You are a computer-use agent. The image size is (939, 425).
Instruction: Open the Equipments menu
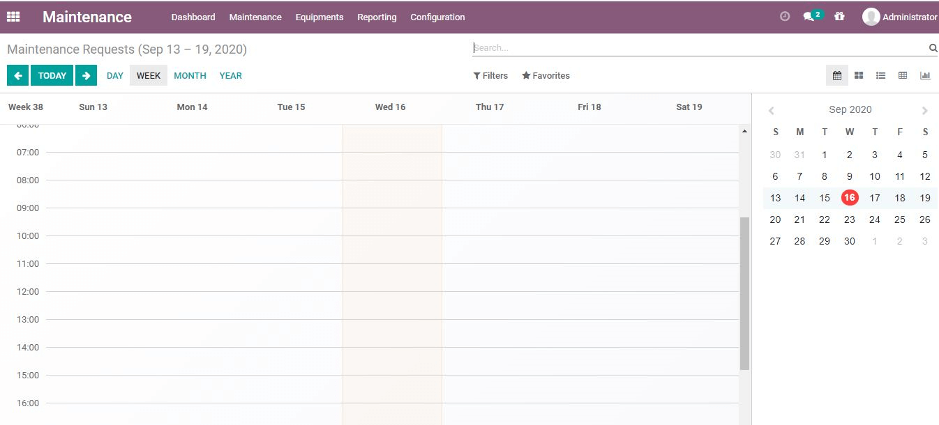320,17
